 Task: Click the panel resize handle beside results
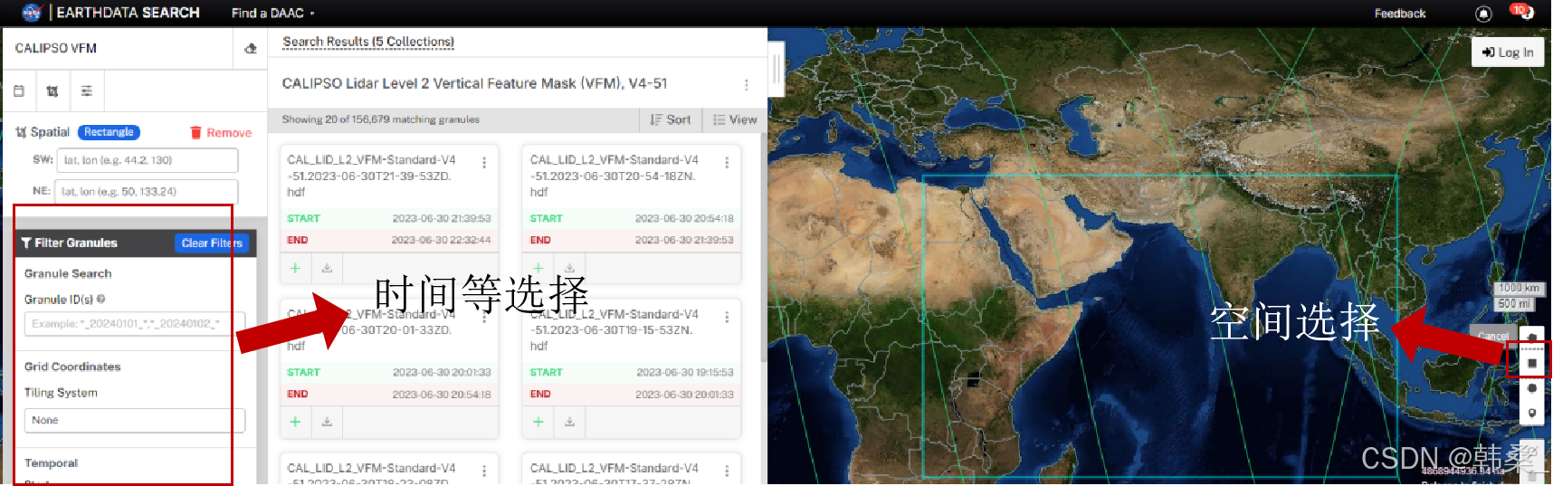coord(776,69)
